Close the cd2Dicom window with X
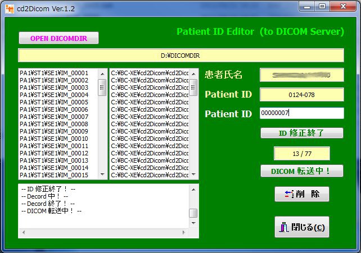The image size is (361, 253). coord(343,6)
